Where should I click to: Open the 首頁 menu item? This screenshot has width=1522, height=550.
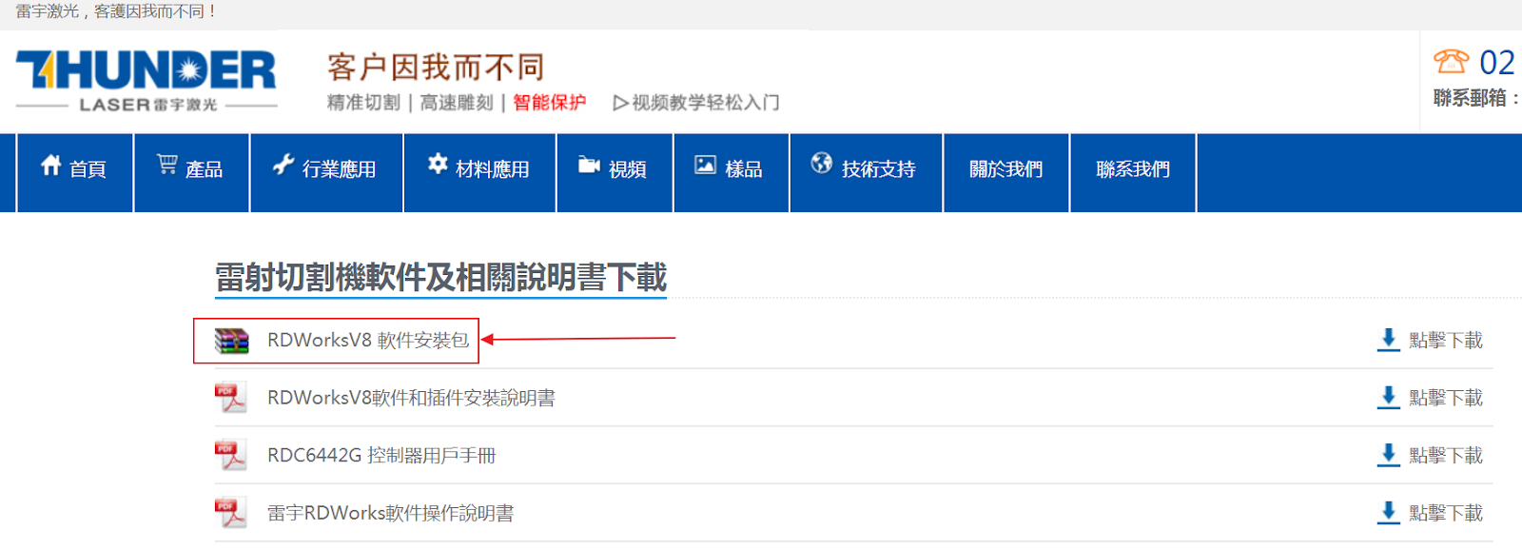click(x=74, y=172)
